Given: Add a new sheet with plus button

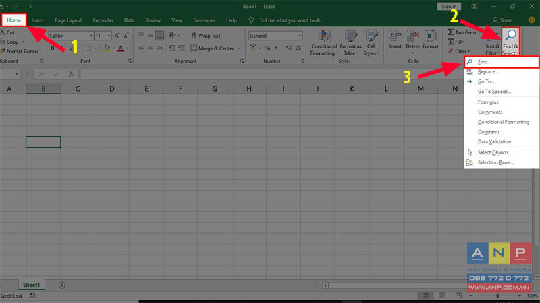Looking at the screenshot, I should click(61, 285).
